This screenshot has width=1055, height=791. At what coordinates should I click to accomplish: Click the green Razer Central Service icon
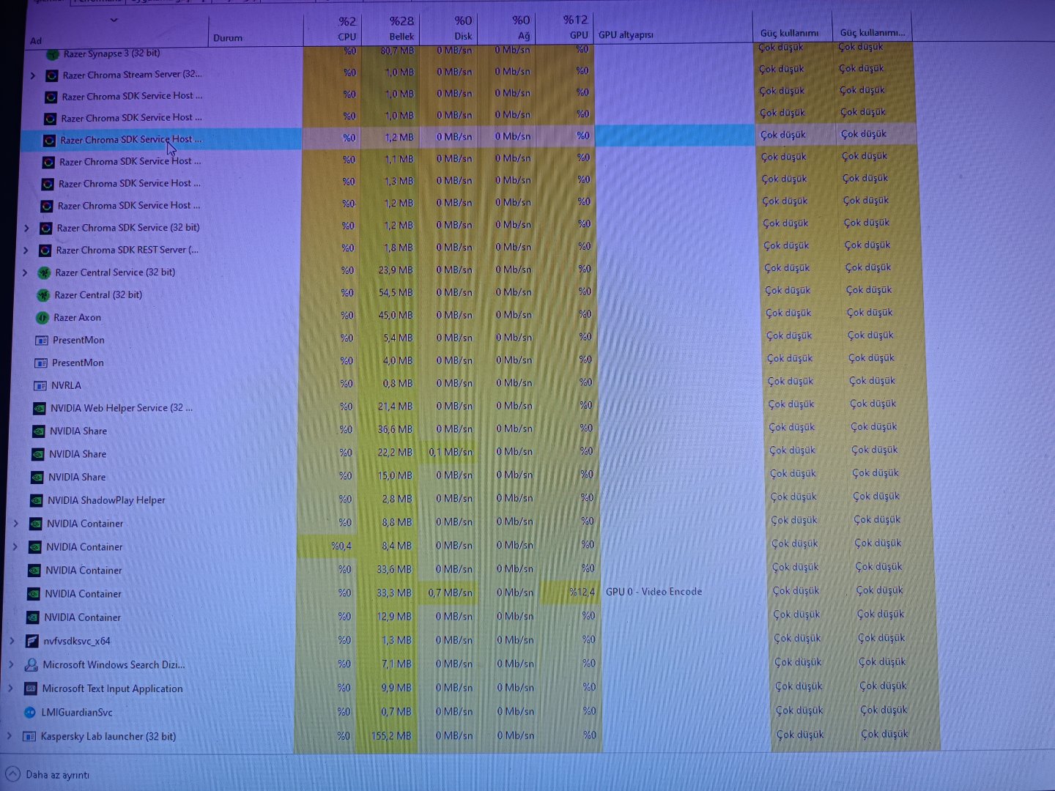pos(44,273)
